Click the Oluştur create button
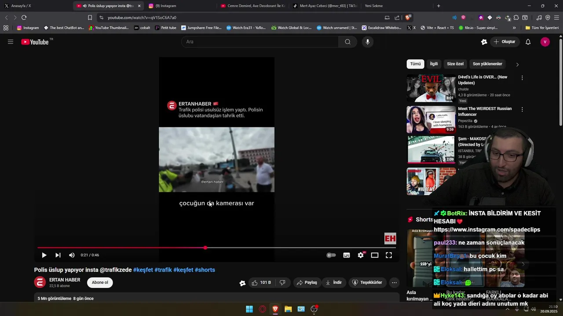The height and width of the screenshot is (316, 563). point(504,42)
